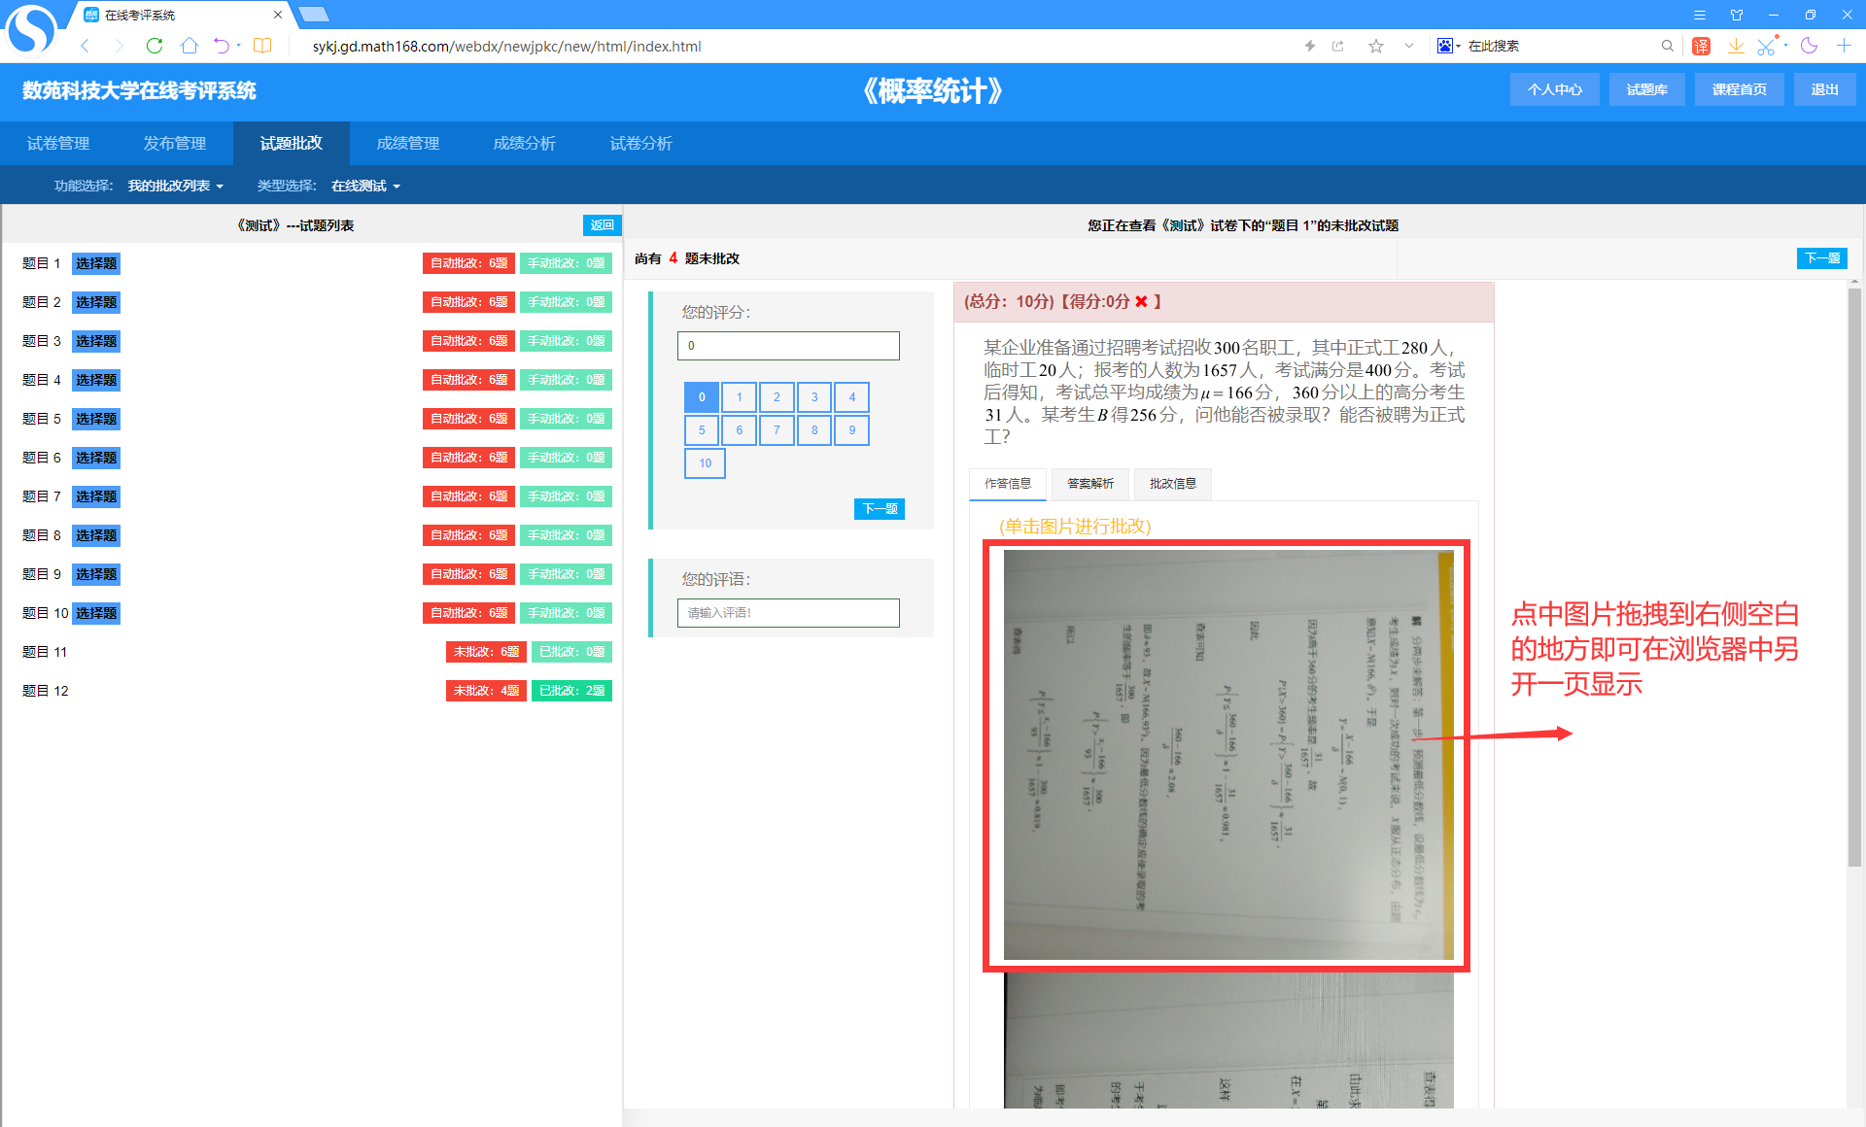This screenshot has width=1866, height=1127.
Task: Switch to 批改信息 tab
Action: point(1173,484)
